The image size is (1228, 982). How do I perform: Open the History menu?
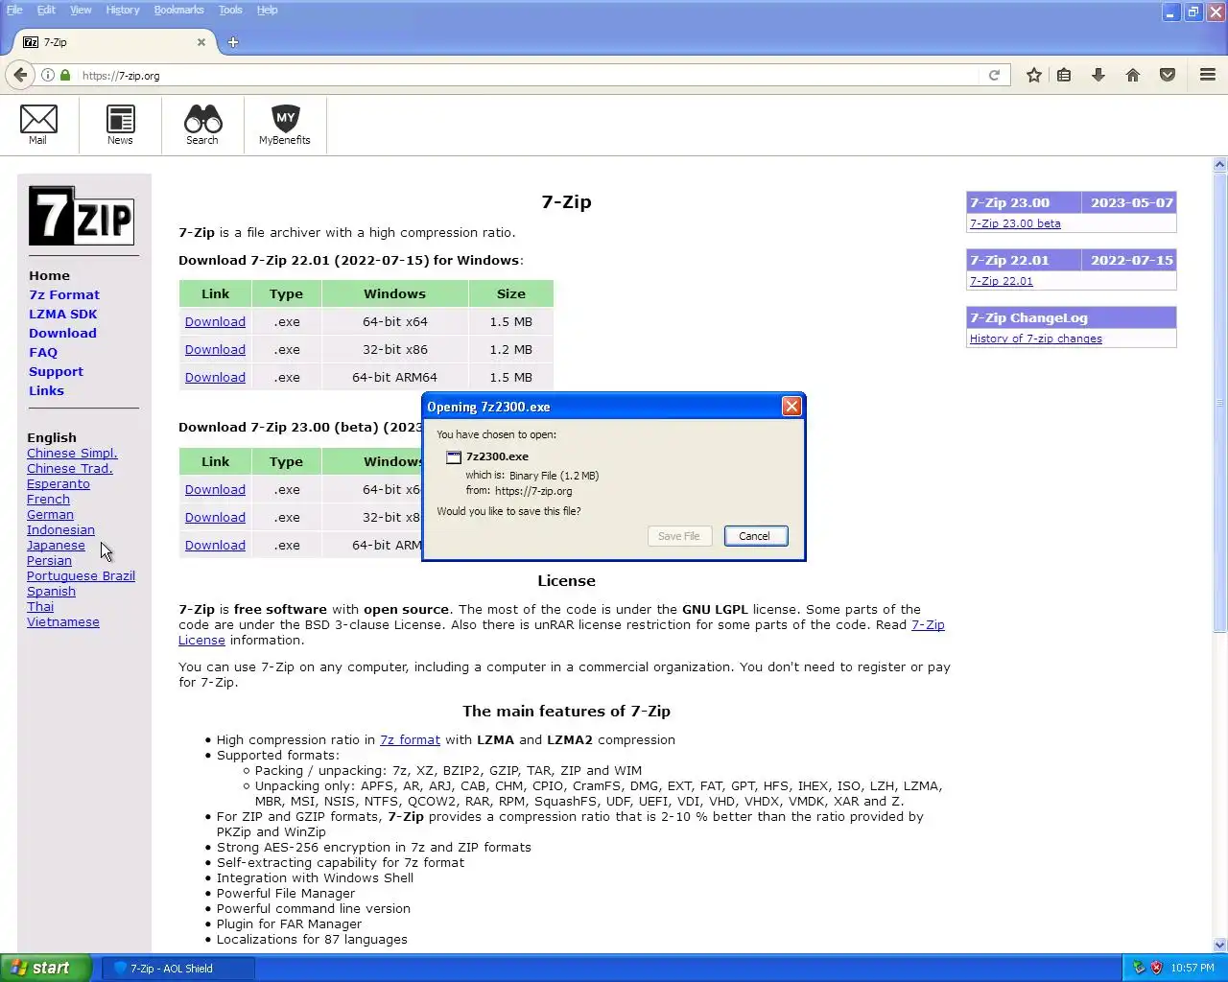[123, 10]
